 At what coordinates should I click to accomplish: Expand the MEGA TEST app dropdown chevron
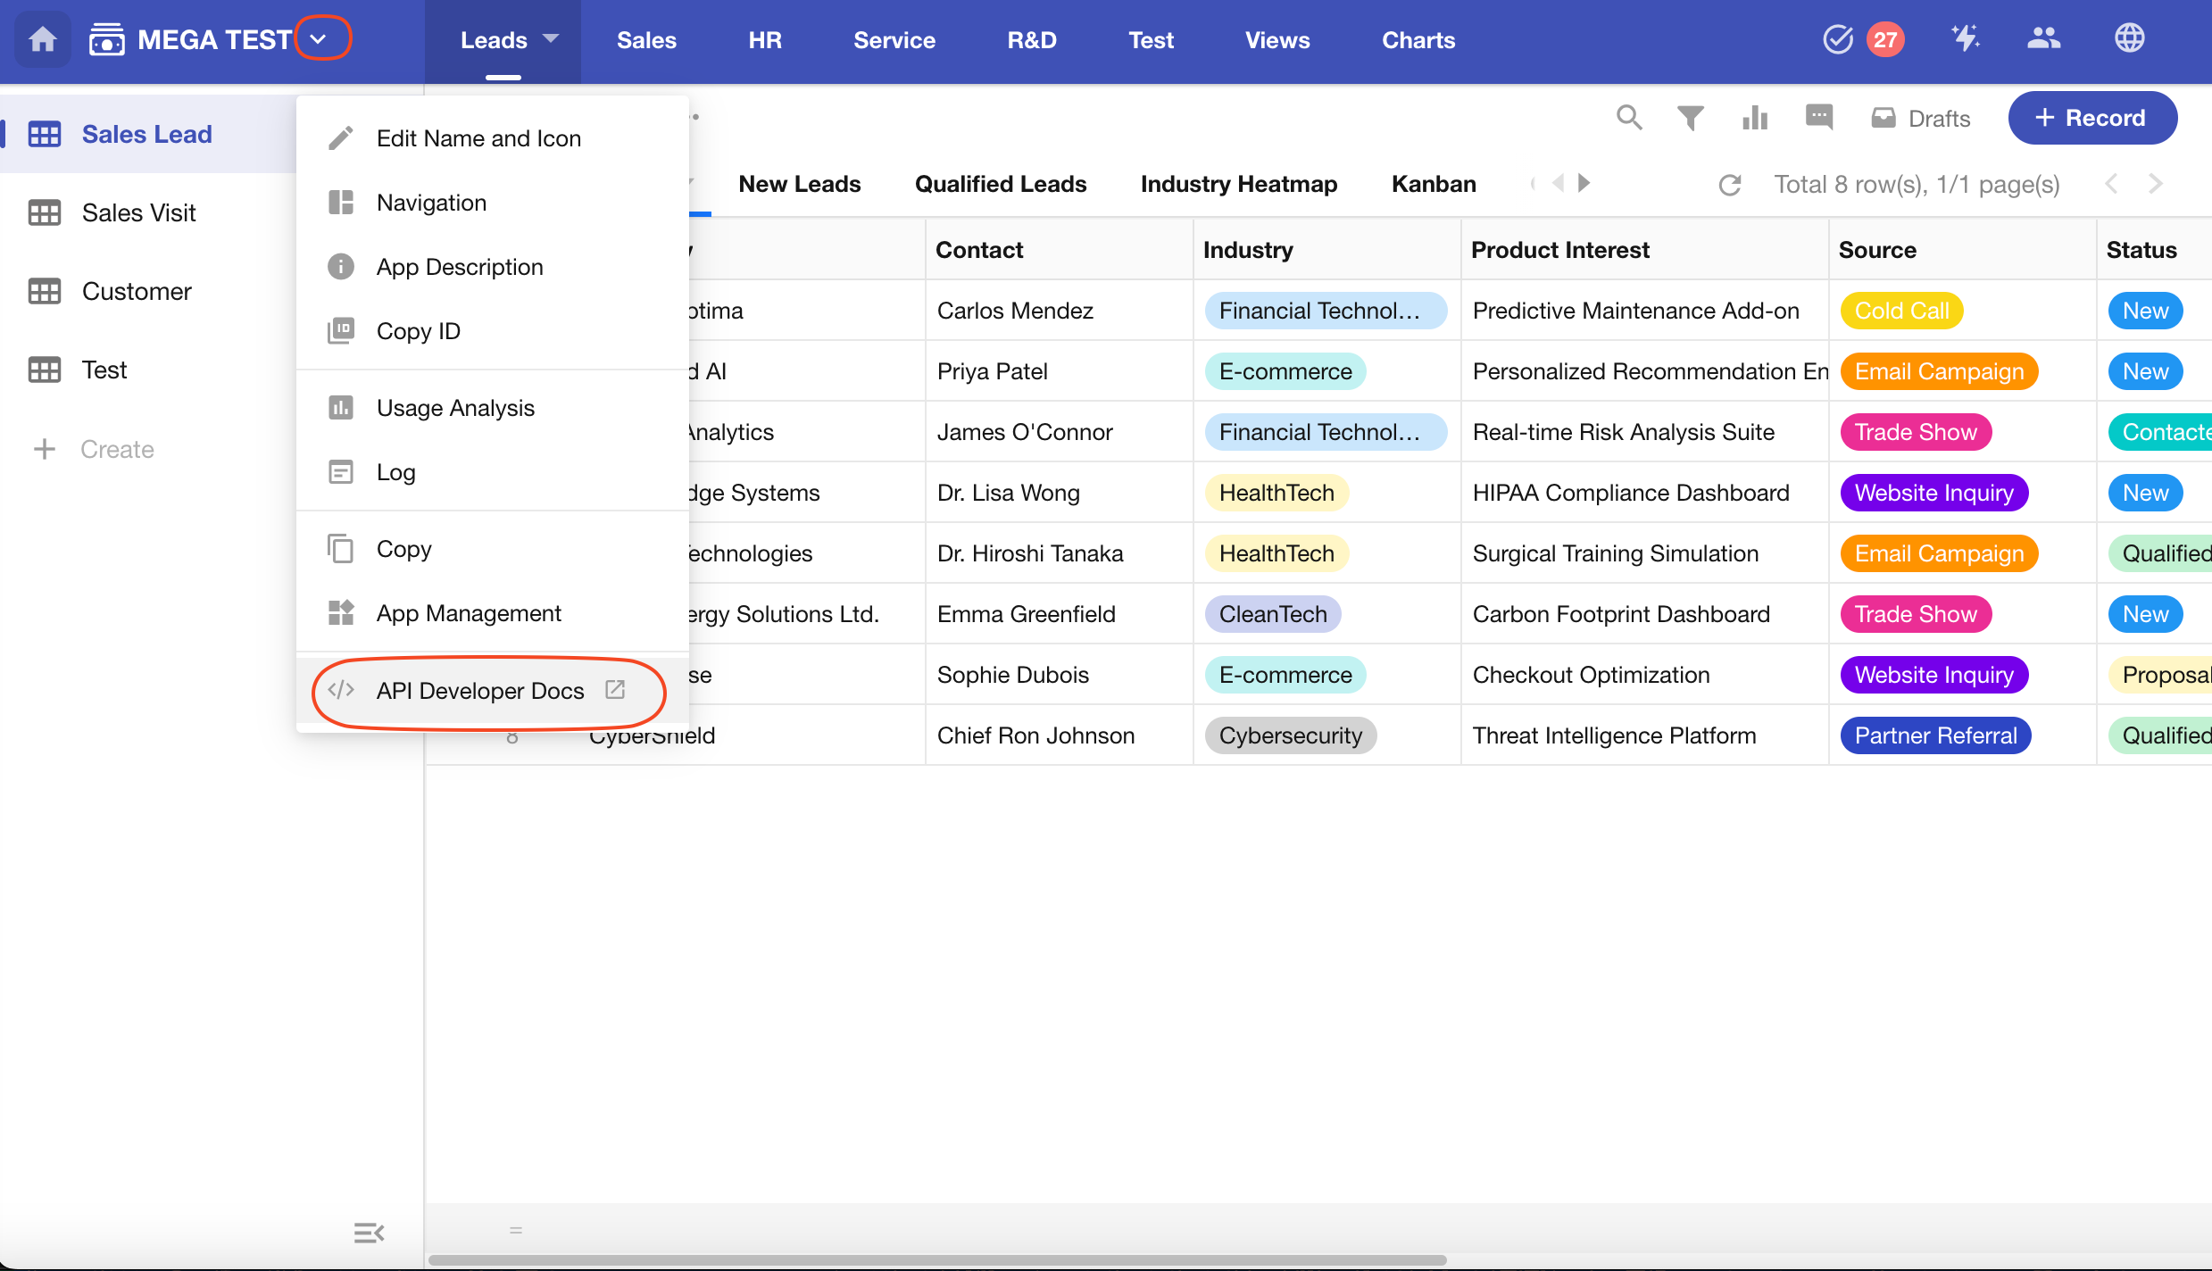[319, 39]
